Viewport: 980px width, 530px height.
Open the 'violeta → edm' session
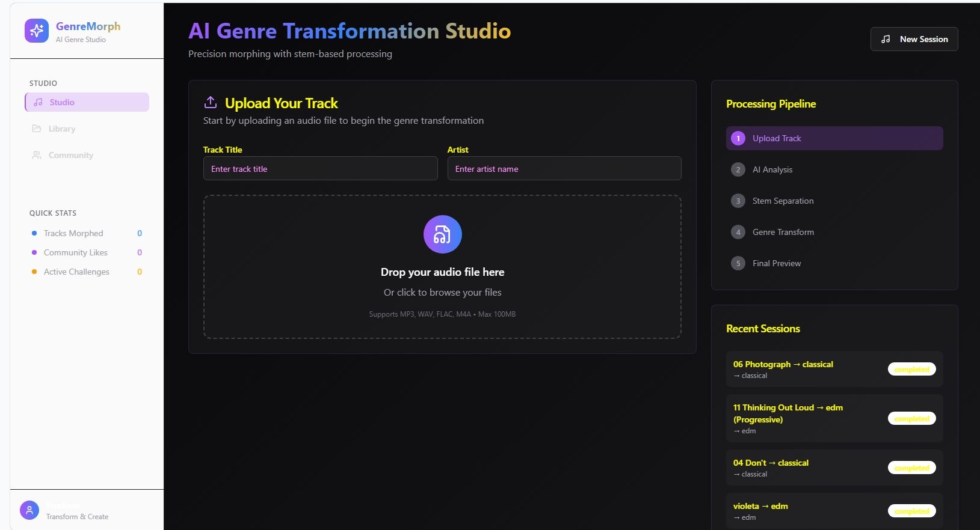pyautogui.click(x=834, y=511)
